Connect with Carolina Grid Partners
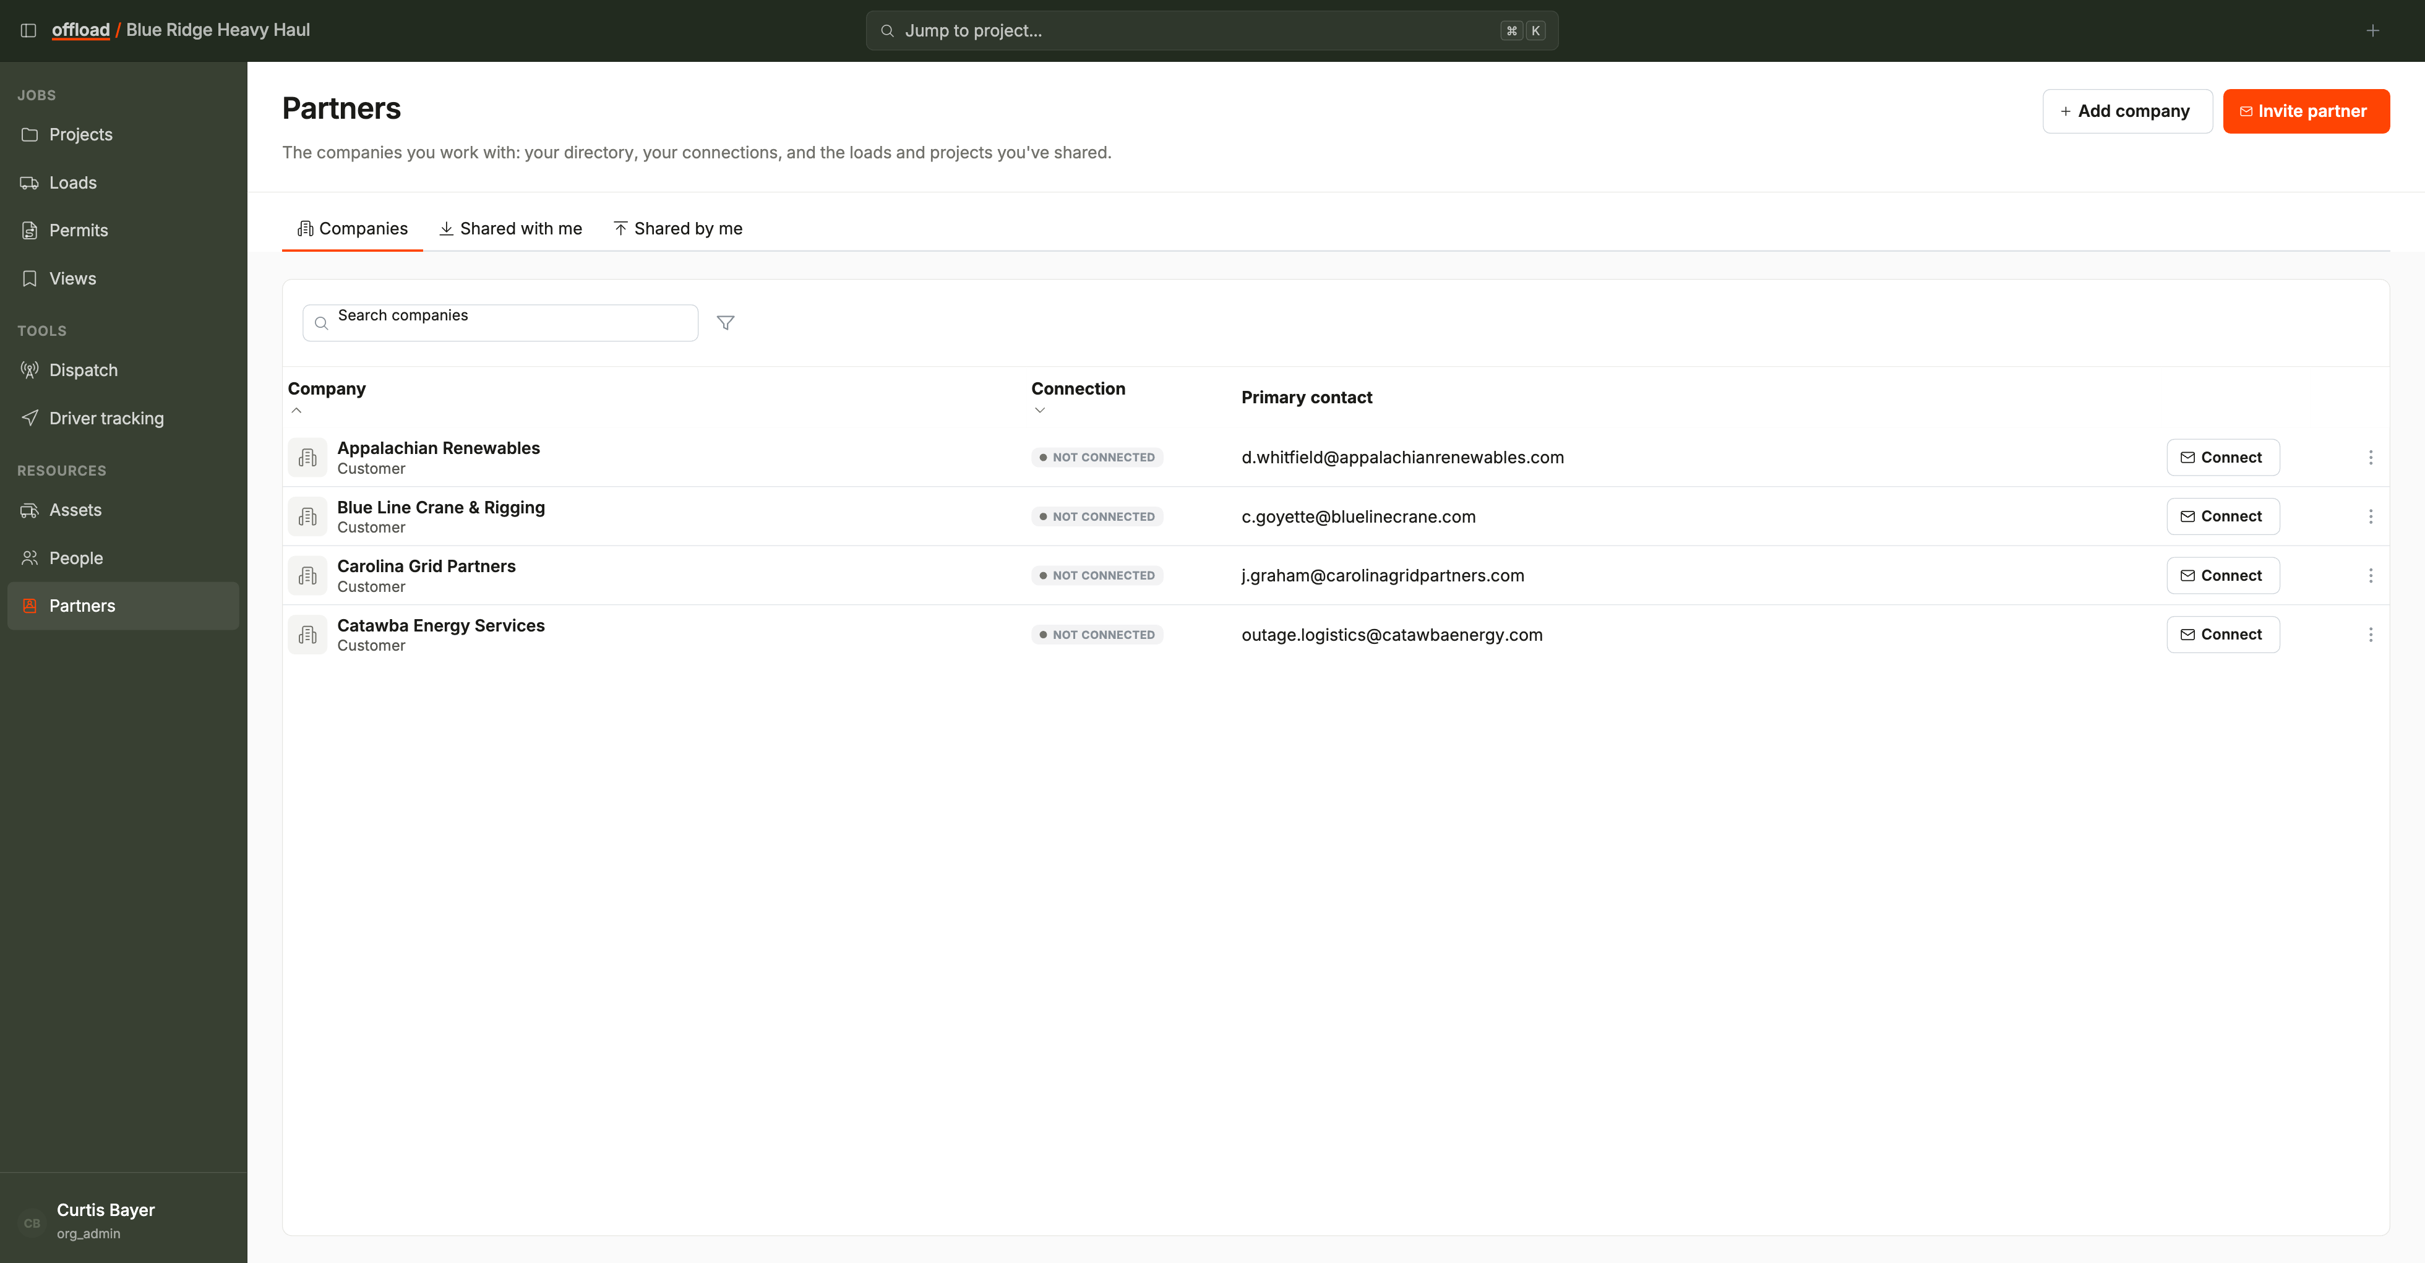Viewport: 2425px width, 1263px height. point(2221,575)
